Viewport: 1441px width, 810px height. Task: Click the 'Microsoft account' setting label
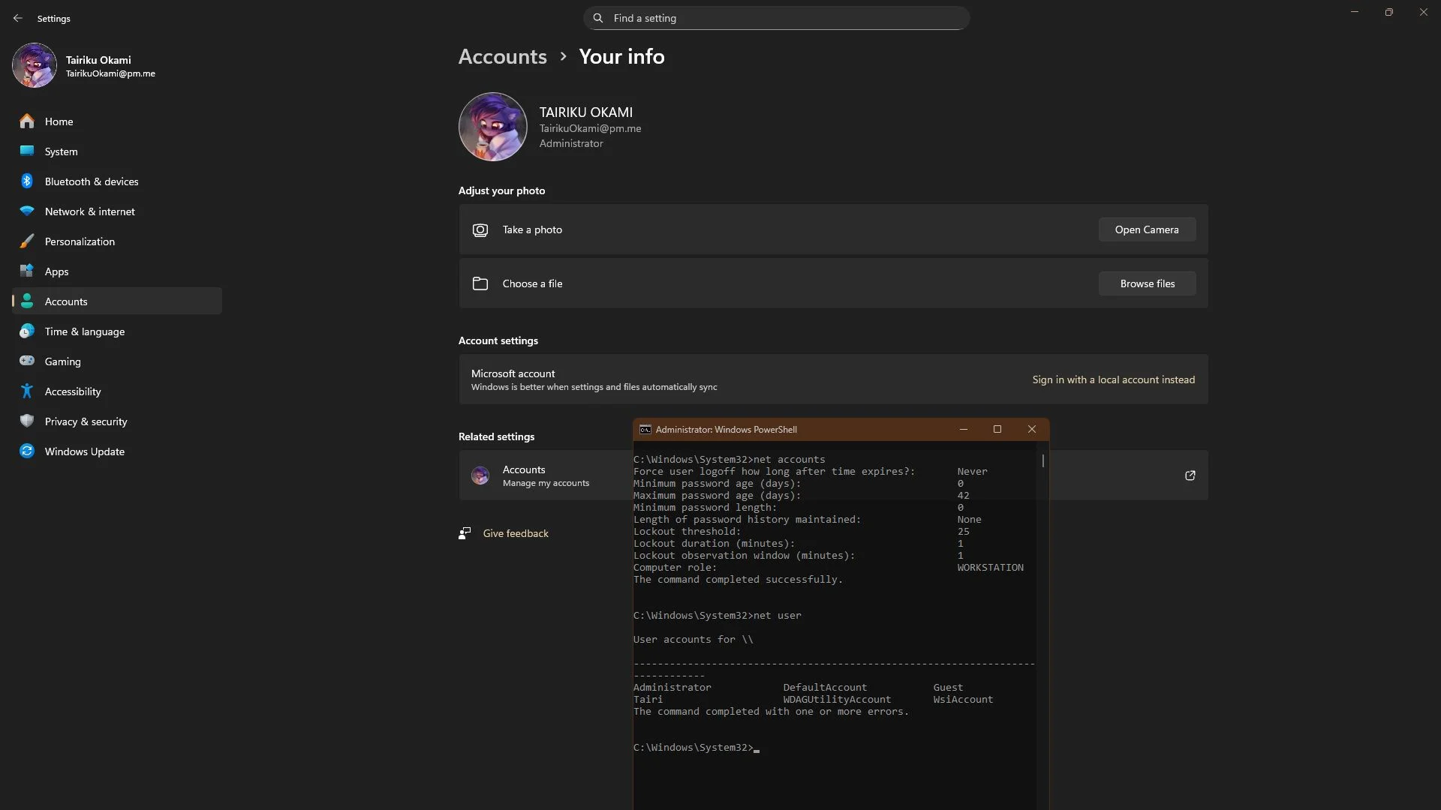[x=513, y=373]
